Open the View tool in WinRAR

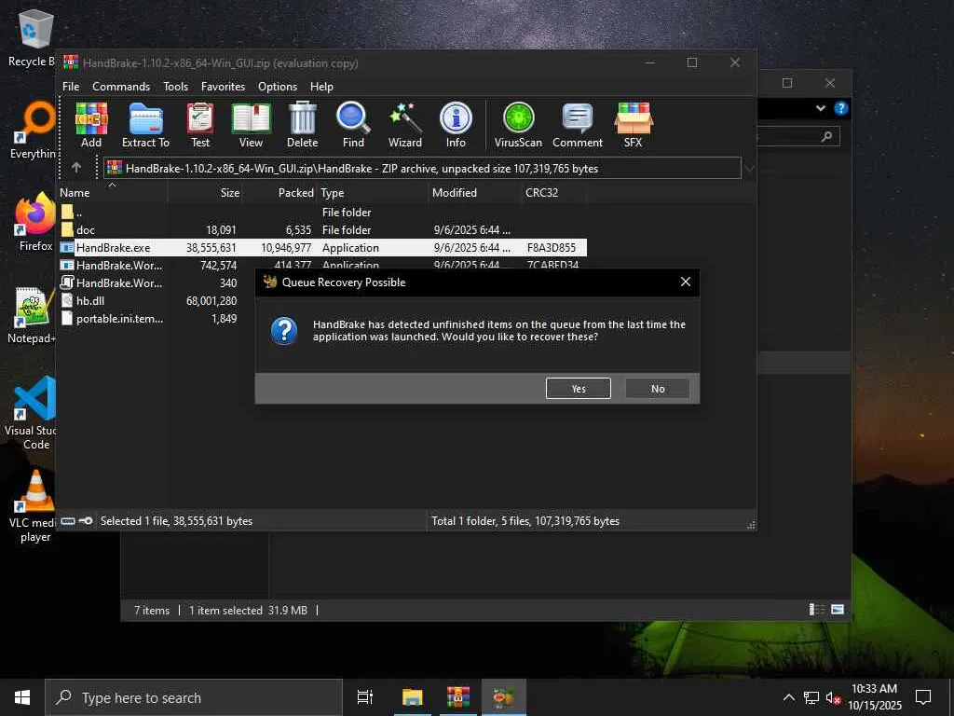click(x=251, y=126)
